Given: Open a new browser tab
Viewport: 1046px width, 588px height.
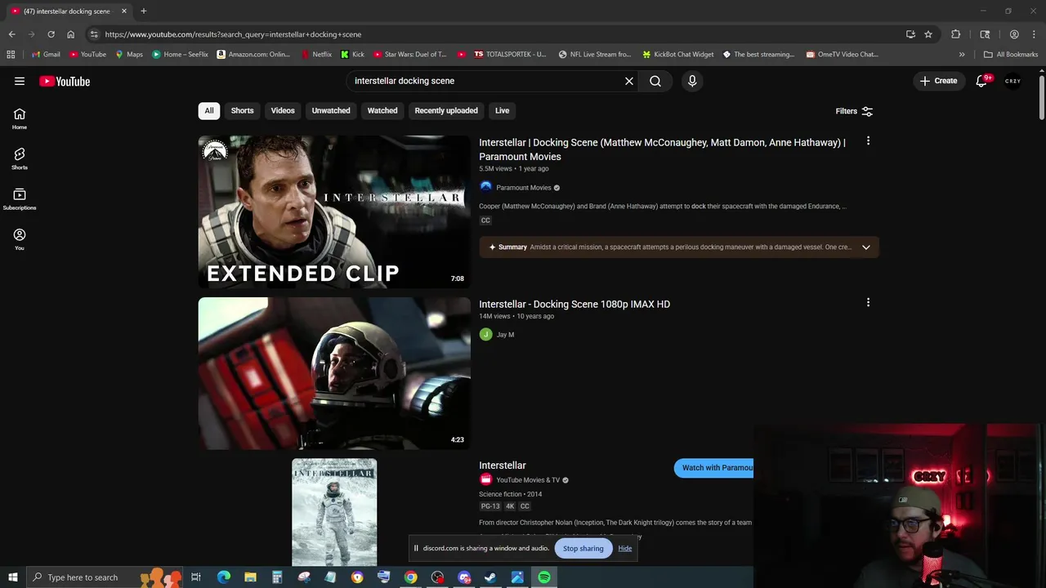Looking at the screenshot, I should click(x=144, y=11).
